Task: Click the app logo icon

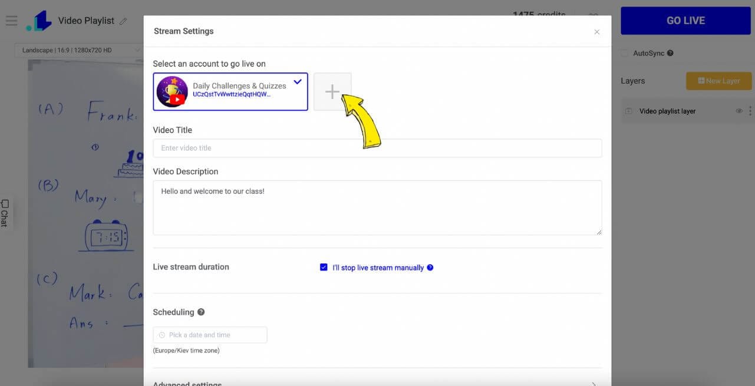Action: pyautogui.click(x=39, y=21)
